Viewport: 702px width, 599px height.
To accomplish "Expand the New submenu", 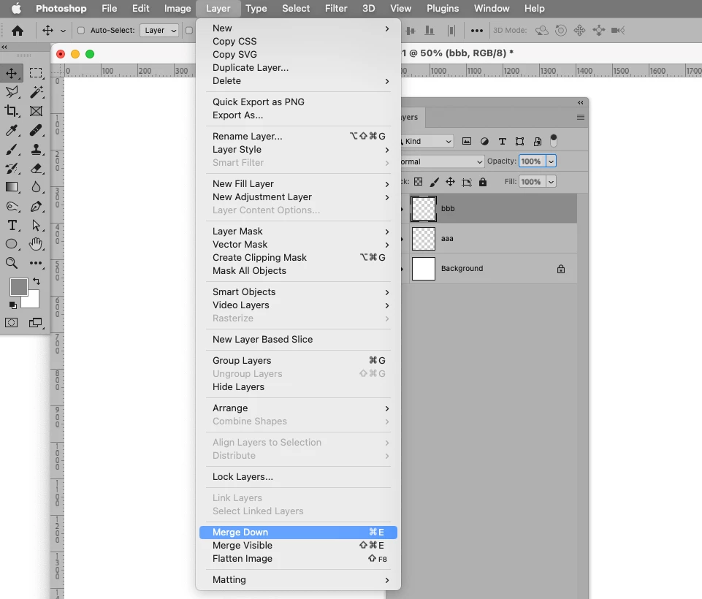I will click(x=298, y=28).
